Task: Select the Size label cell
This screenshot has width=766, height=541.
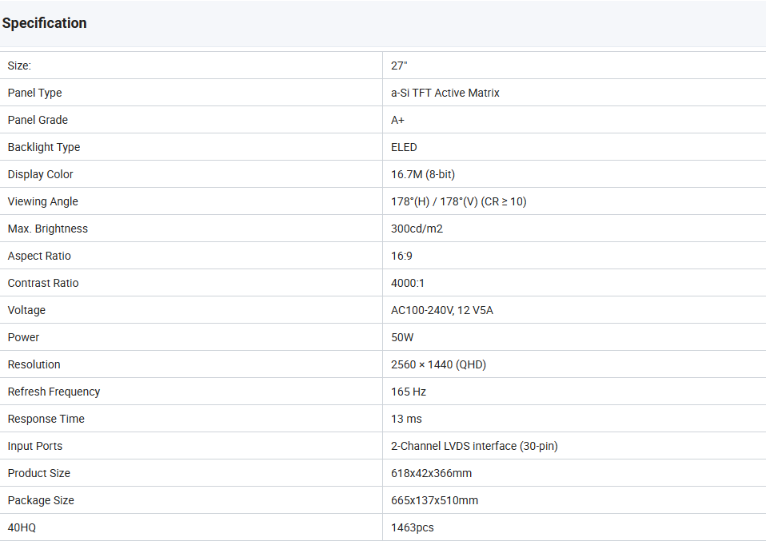Action: coord(19,66)
